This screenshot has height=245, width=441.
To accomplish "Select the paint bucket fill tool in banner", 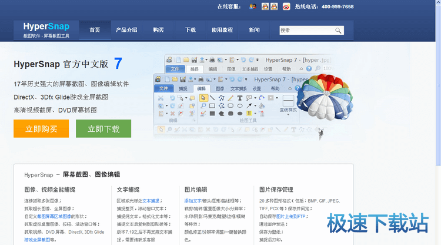I will click(262, 105).
